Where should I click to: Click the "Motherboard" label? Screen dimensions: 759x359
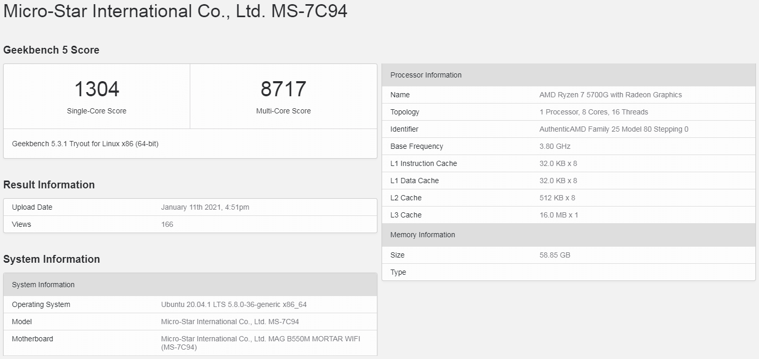[x=32, y=339]
